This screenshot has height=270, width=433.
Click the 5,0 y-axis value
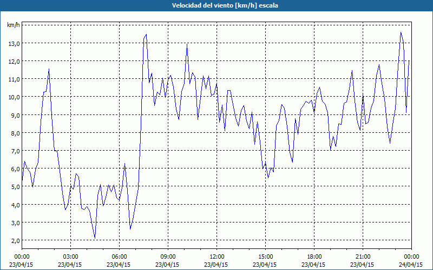pos(16,187)
